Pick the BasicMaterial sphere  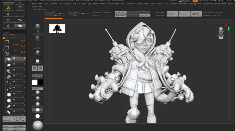point(38,98)
